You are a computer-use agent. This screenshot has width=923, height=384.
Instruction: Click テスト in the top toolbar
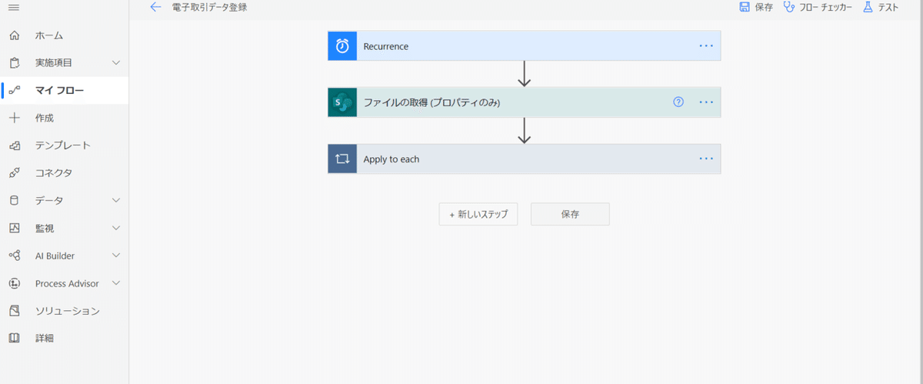click(x=888, y=7)
